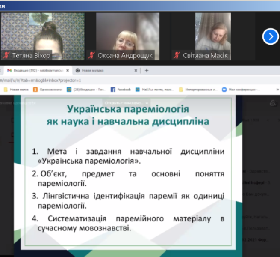Open the Mail.Ru почта bookmark
This screenshot has height=257, width=280.
pyautogui.click(x=154, y=90)
